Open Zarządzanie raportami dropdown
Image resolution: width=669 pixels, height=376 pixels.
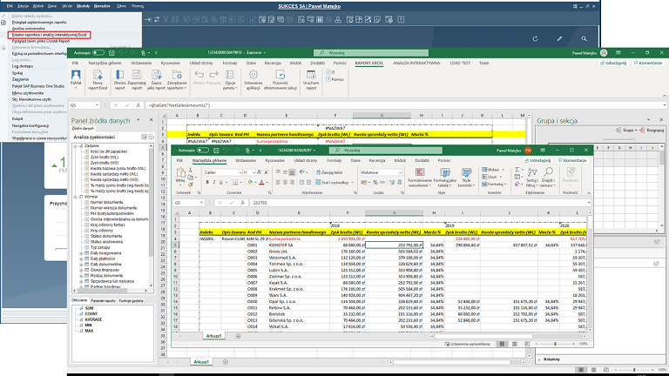177,80
